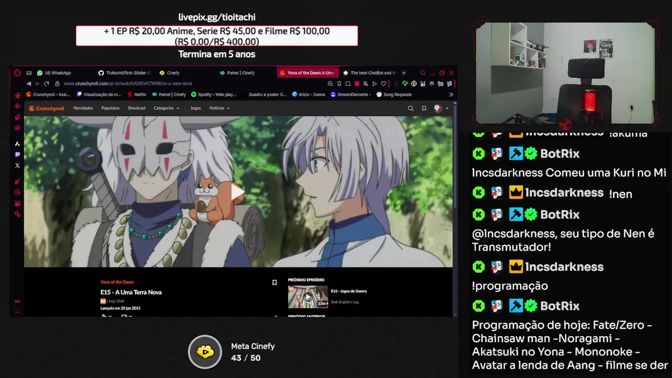The height and width of the screenshot is (378, 672).
Task: Open the X icon in Opera sidebar
Action: pos(17,165)
